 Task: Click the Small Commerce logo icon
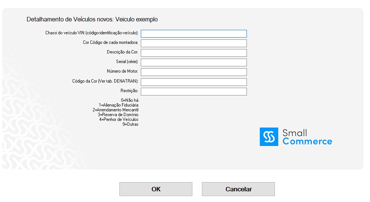[x=269, y=137]
